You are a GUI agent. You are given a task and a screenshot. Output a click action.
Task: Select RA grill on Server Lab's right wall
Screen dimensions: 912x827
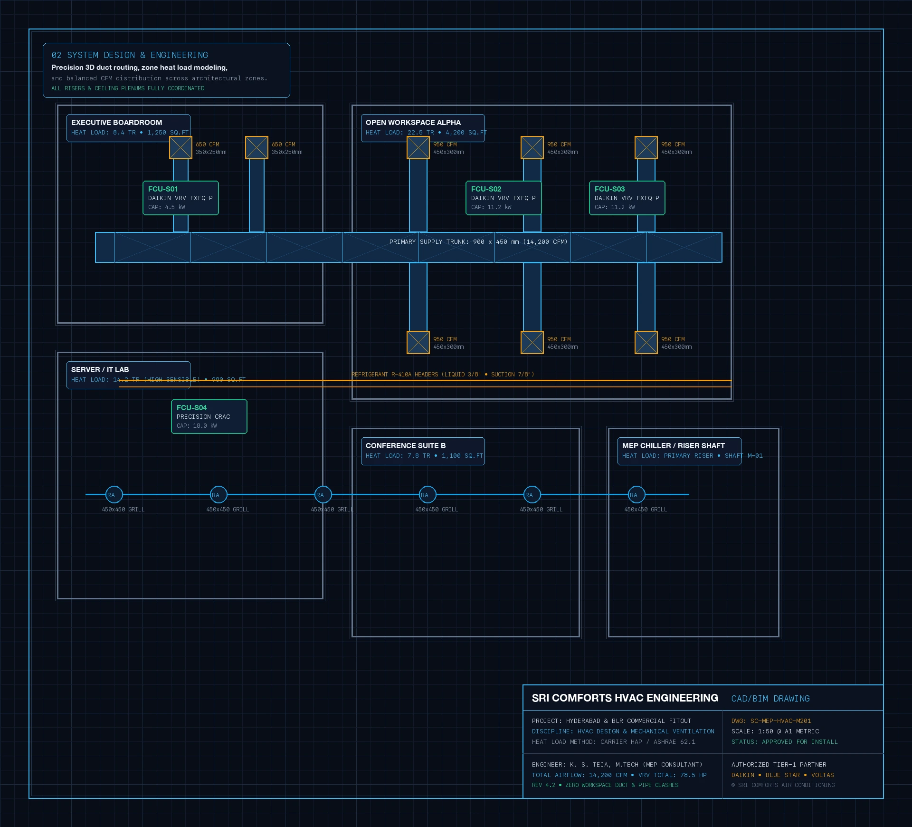coord(323,494)
